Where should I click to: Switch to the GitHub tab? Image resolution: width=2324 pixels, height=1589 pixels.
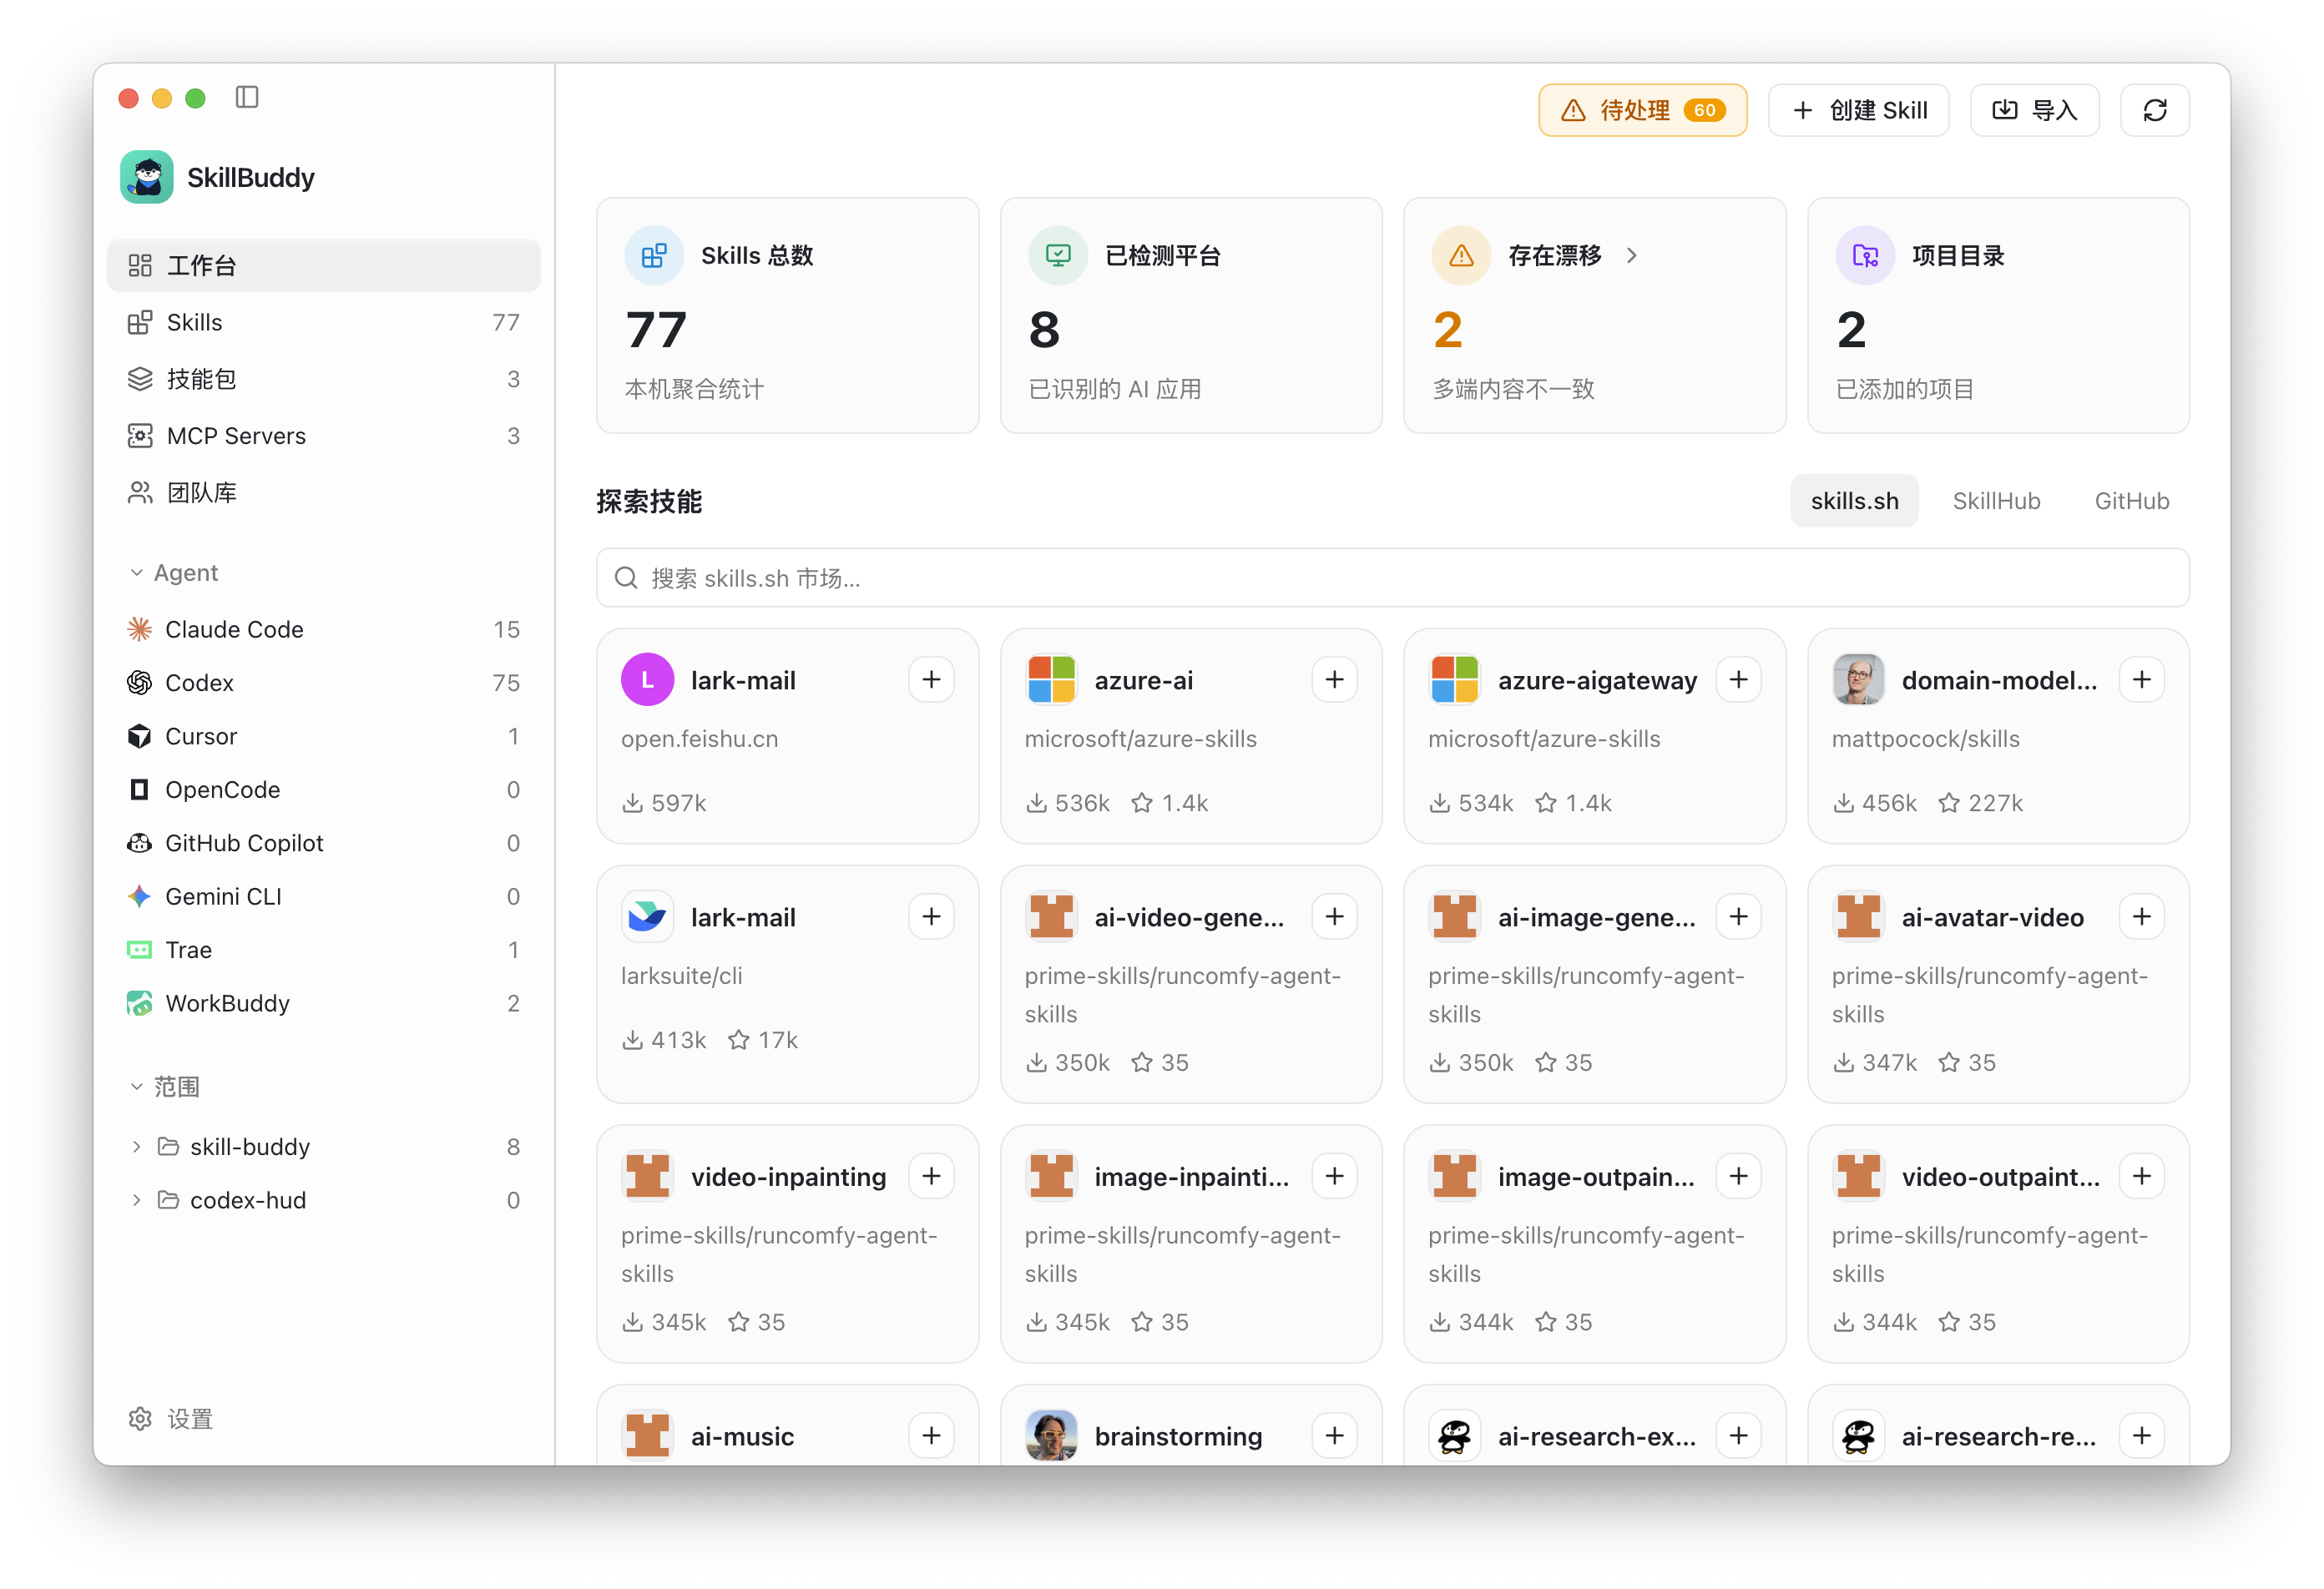click(x=2132, y=501)
